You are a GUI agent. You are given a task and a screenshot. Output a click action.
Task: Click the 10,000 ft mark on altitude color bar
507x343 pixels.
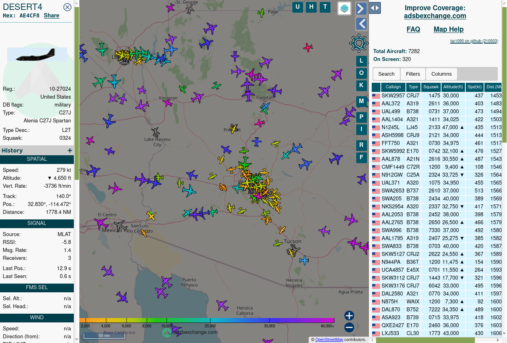coord(167,326)
